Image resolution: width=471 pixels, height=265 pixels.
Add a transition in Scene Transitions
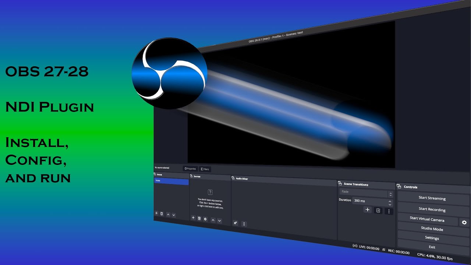[367, 209]
